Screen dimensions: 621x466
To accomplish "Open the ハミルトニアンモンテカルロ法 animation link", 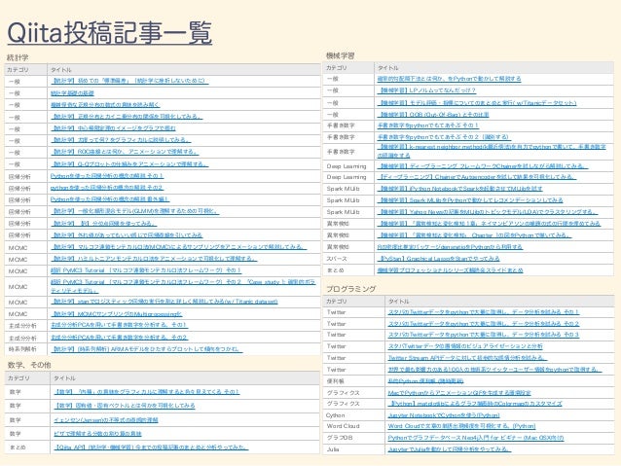I will pos(154,259).
